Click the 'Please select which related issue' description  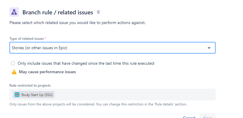[77, 23]
